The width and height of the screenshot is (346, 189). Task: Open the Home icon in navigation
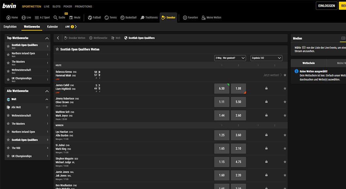click(8, 18)
